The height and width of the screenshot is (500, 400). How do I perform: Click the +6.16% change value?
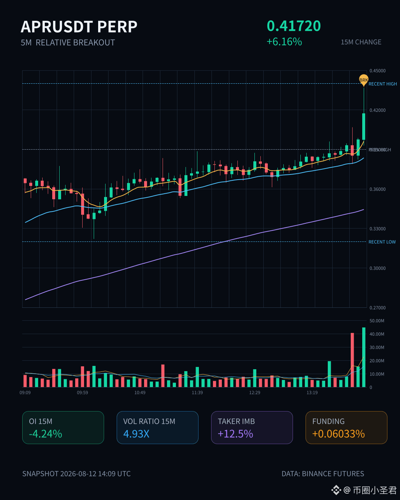pos(284,41)
